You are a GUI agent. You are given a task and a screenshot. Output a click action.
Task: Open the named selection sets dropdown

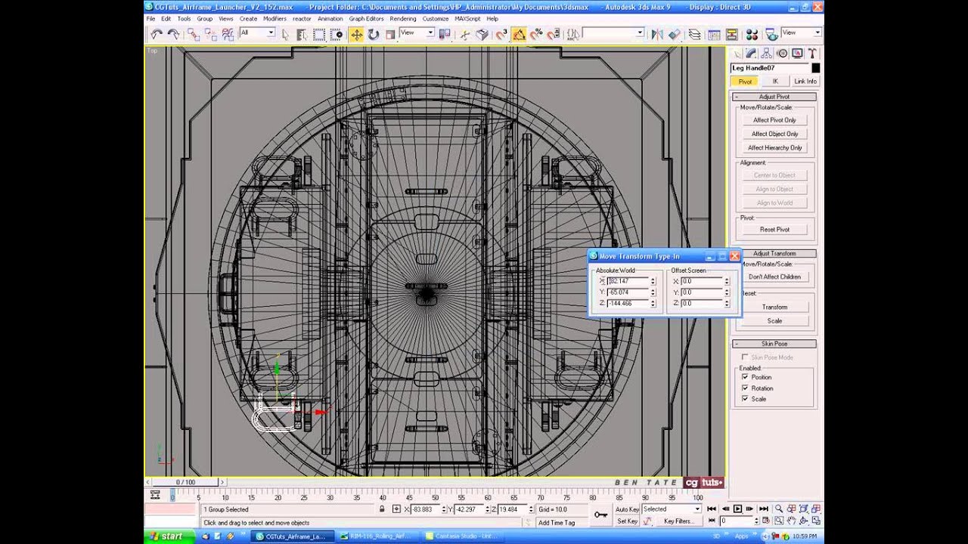[613, 33]
